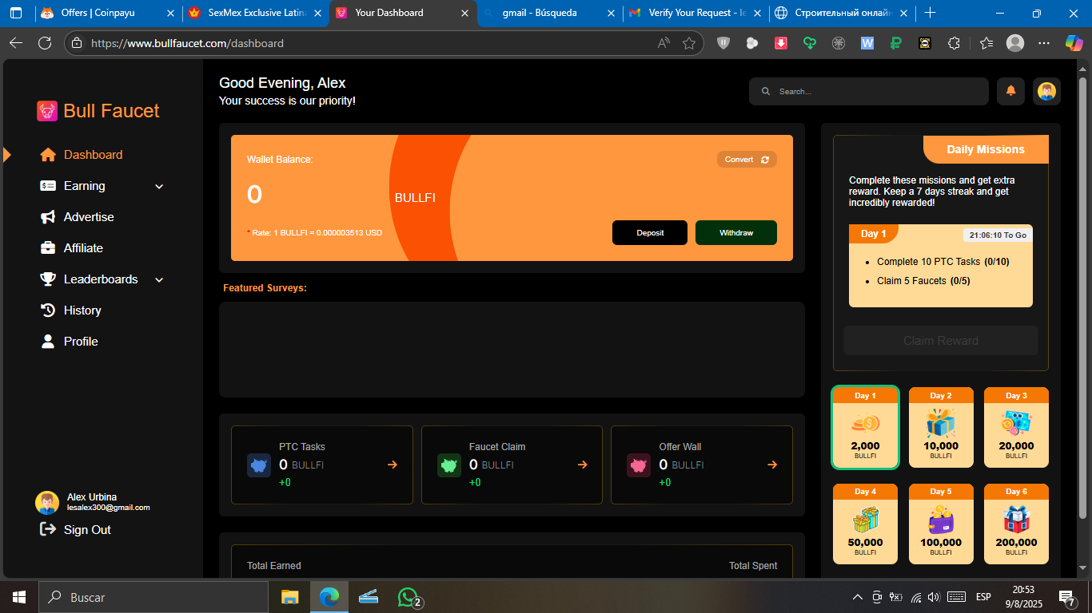Click the Alex Urbina user avatar in sidebar
The image size is (1092, 613).
(x=47, y=503)
